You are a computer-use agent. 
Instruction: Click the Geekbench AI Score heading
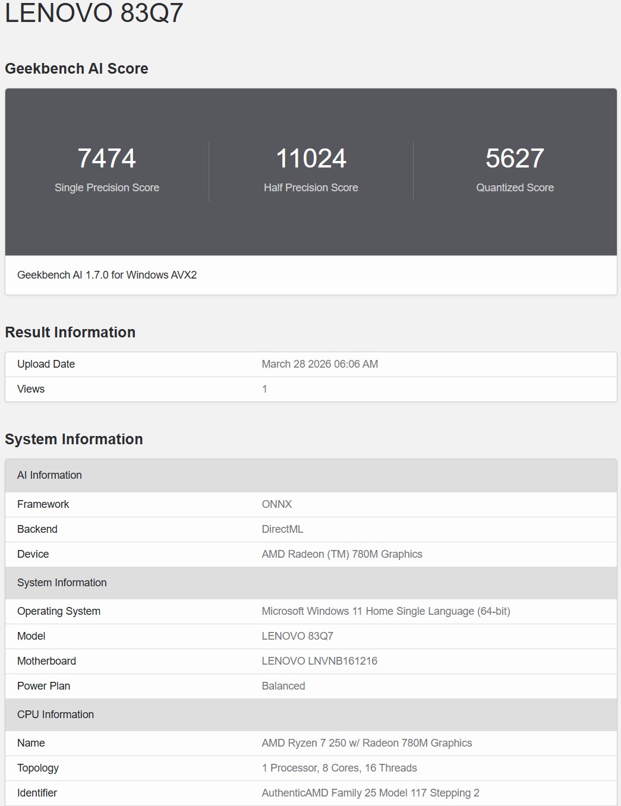click(x=76, y=68)
